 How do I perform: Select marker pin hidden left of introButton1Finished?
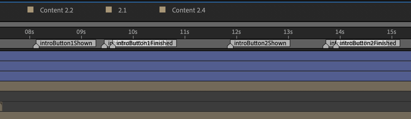[104, 46]
